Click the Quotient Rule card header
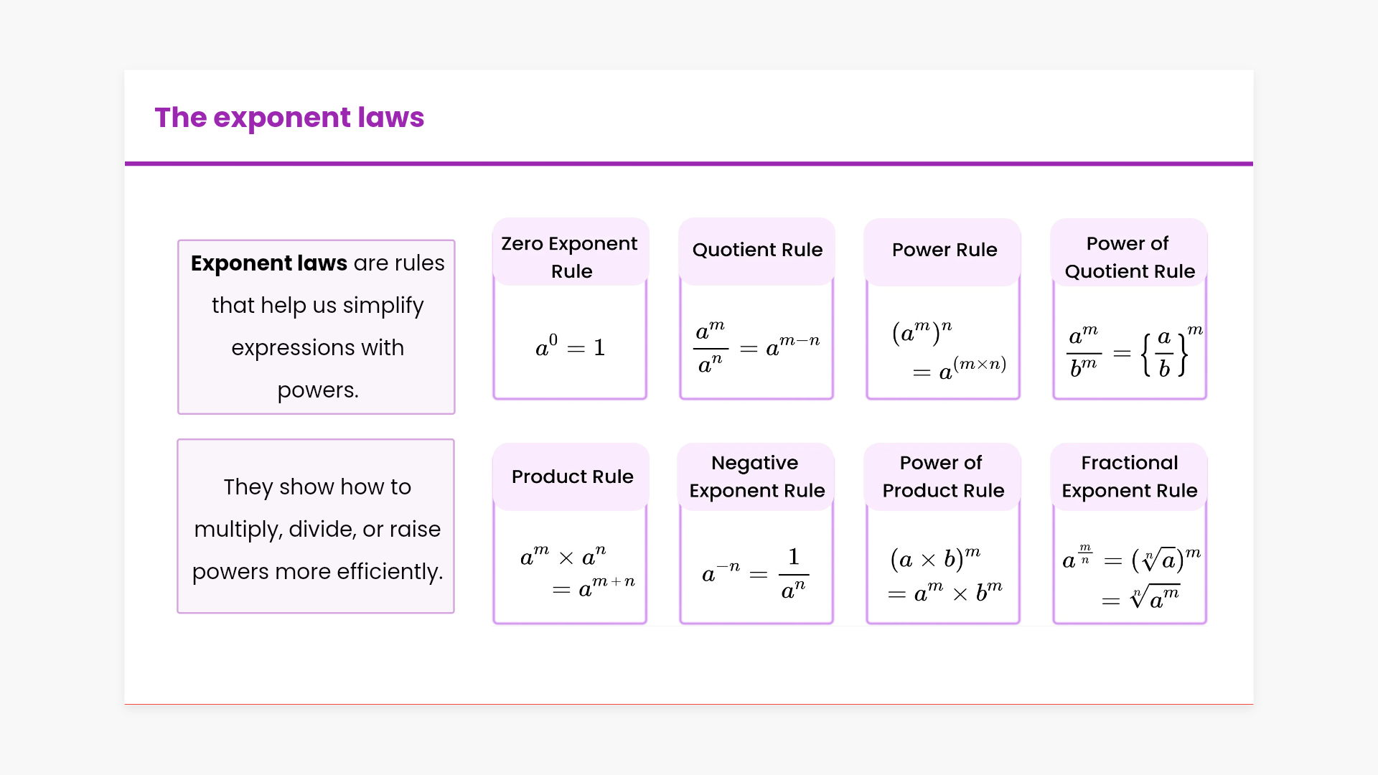1378x775 pixels. click(x=757, y=250)
